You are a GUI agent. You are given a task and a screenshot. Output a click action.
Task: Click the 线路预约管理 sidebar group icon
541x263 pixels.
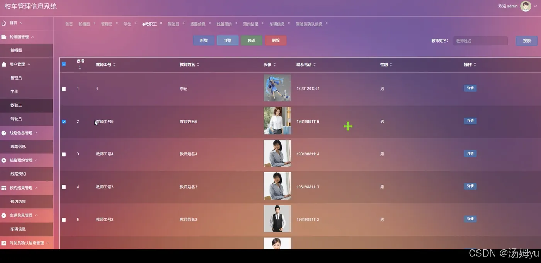coord(4,160)
